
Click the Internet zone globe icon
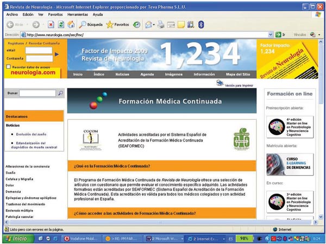point(275,229)
